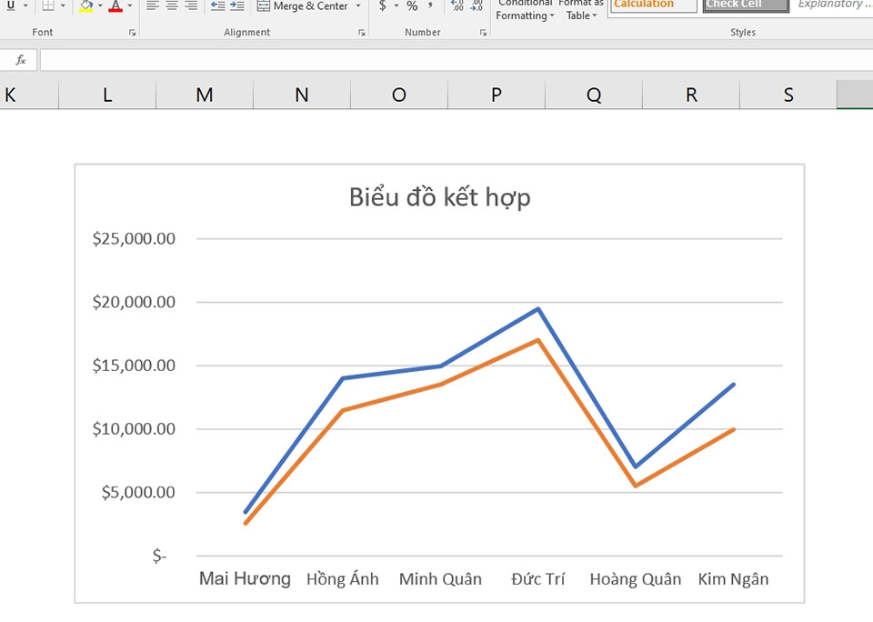The height and width of the screenshot is (622, 873).
Task: Apply the accounting dollar number format
Action: pos(383,5)
